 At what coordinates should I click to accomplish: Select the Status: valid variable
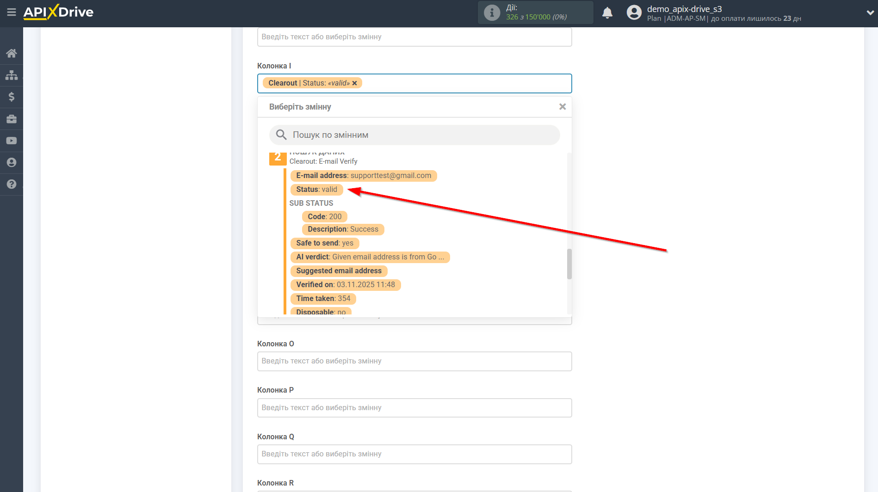317,190
